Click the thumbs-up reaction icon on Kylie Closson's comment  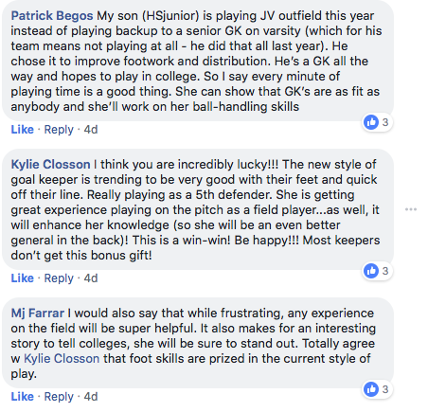pos(371,271)
